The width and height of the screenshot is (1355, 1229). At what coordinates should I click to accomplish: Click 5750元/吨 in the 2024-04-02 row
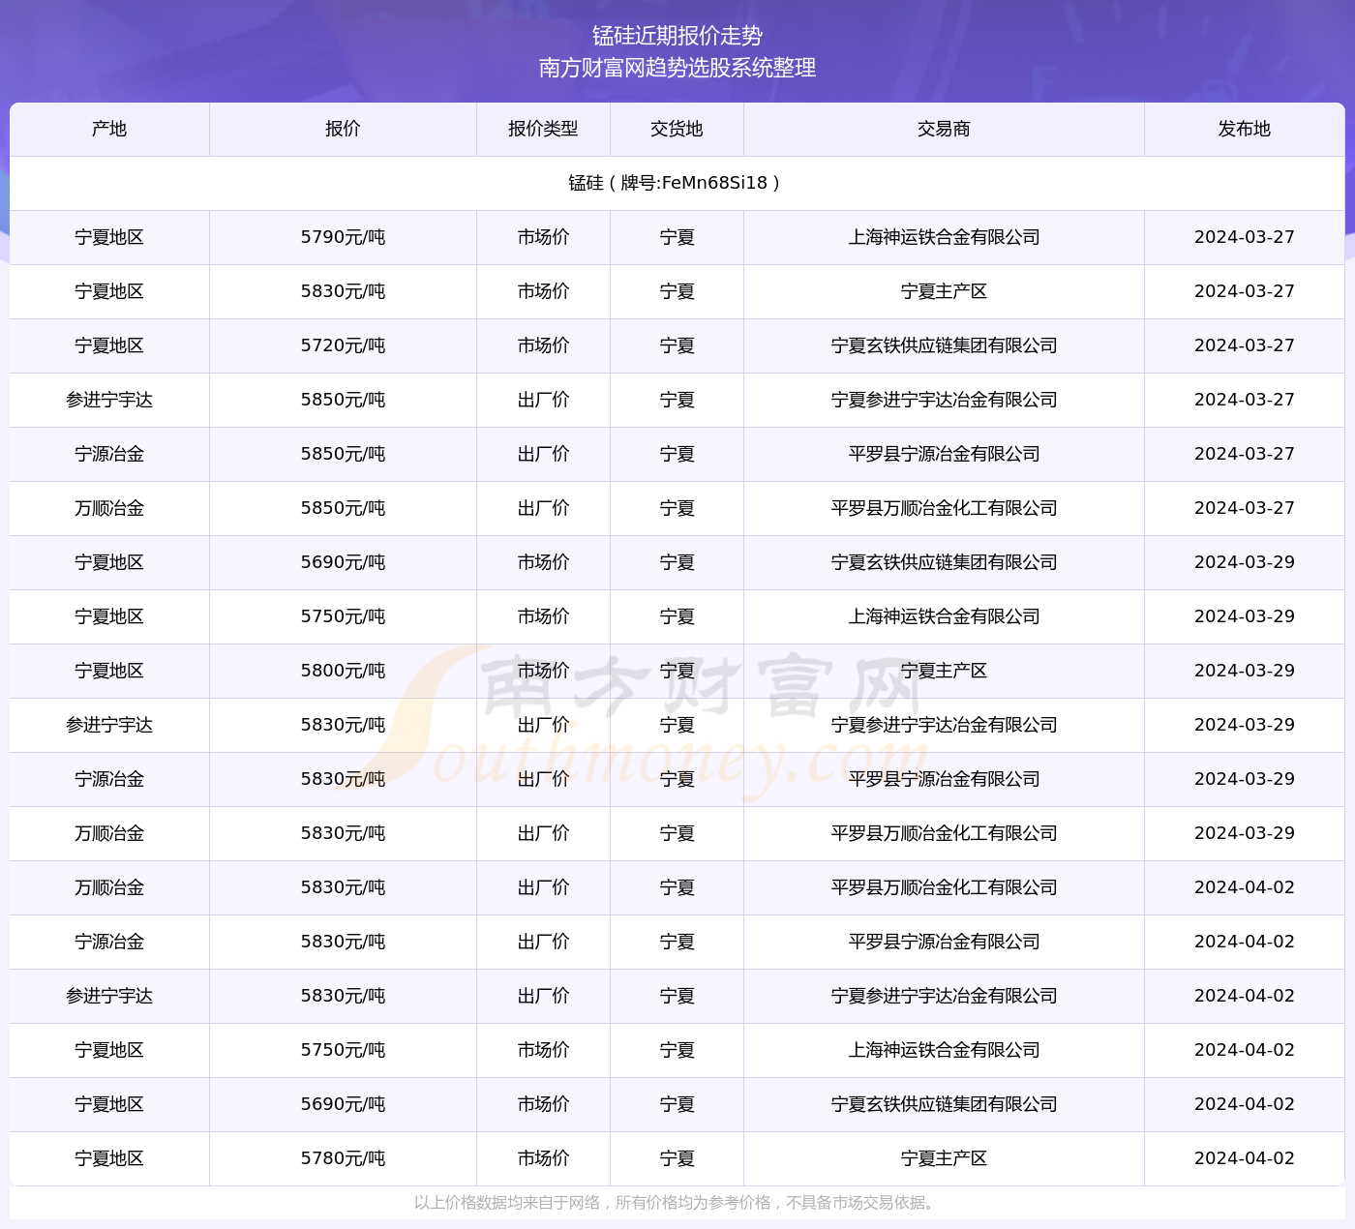343,1050
